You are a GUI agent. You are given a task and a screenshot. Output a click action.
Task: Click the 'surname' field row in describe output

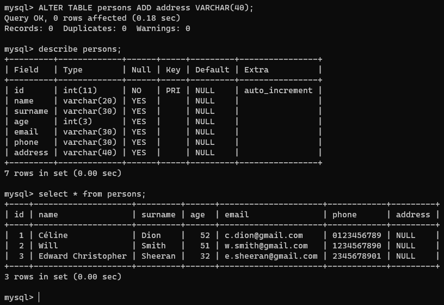[31, 111]
